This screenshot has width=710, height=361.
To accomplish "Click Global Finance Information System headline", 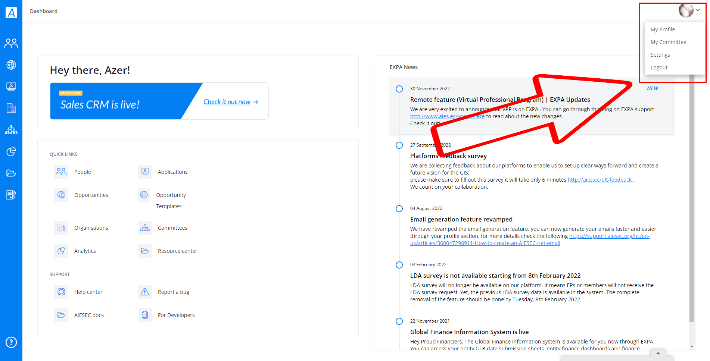I will (469, 332).
